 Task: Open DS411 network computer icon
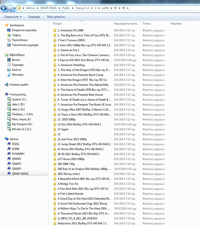9,144
